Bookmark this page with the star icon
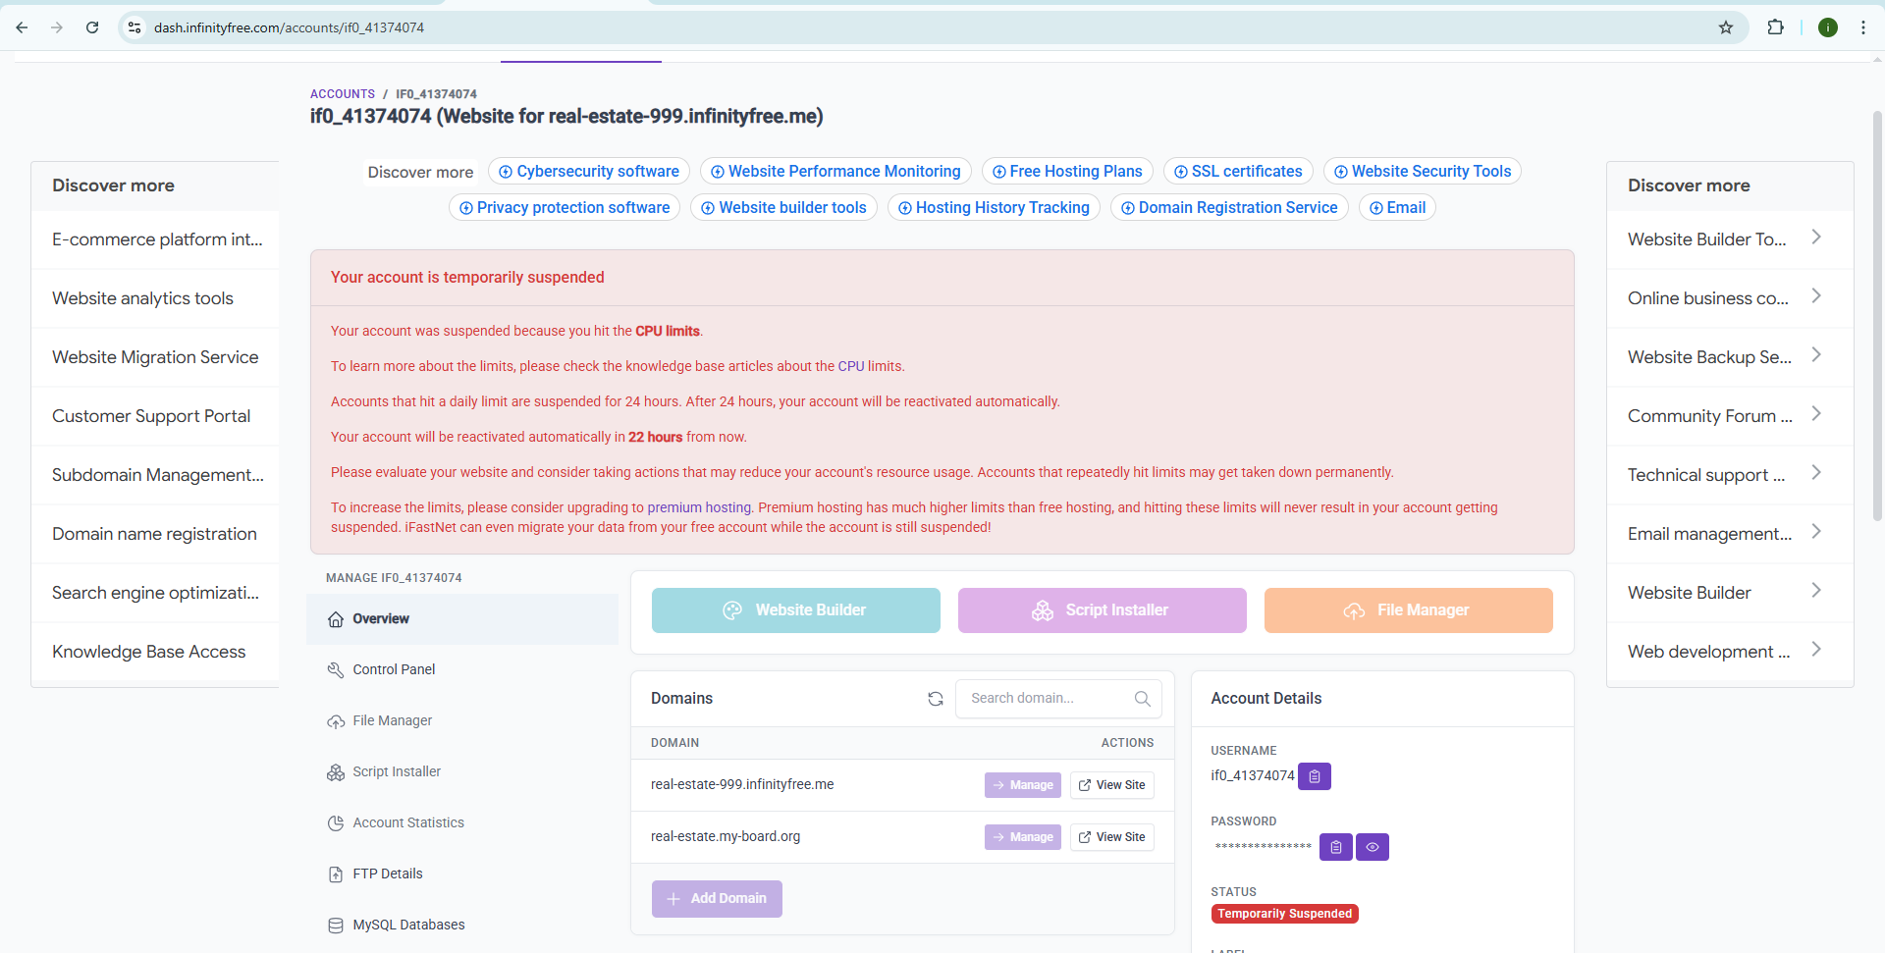Screen dimensions: 1885x953 pyautogui.click(x=1725, y=27)
